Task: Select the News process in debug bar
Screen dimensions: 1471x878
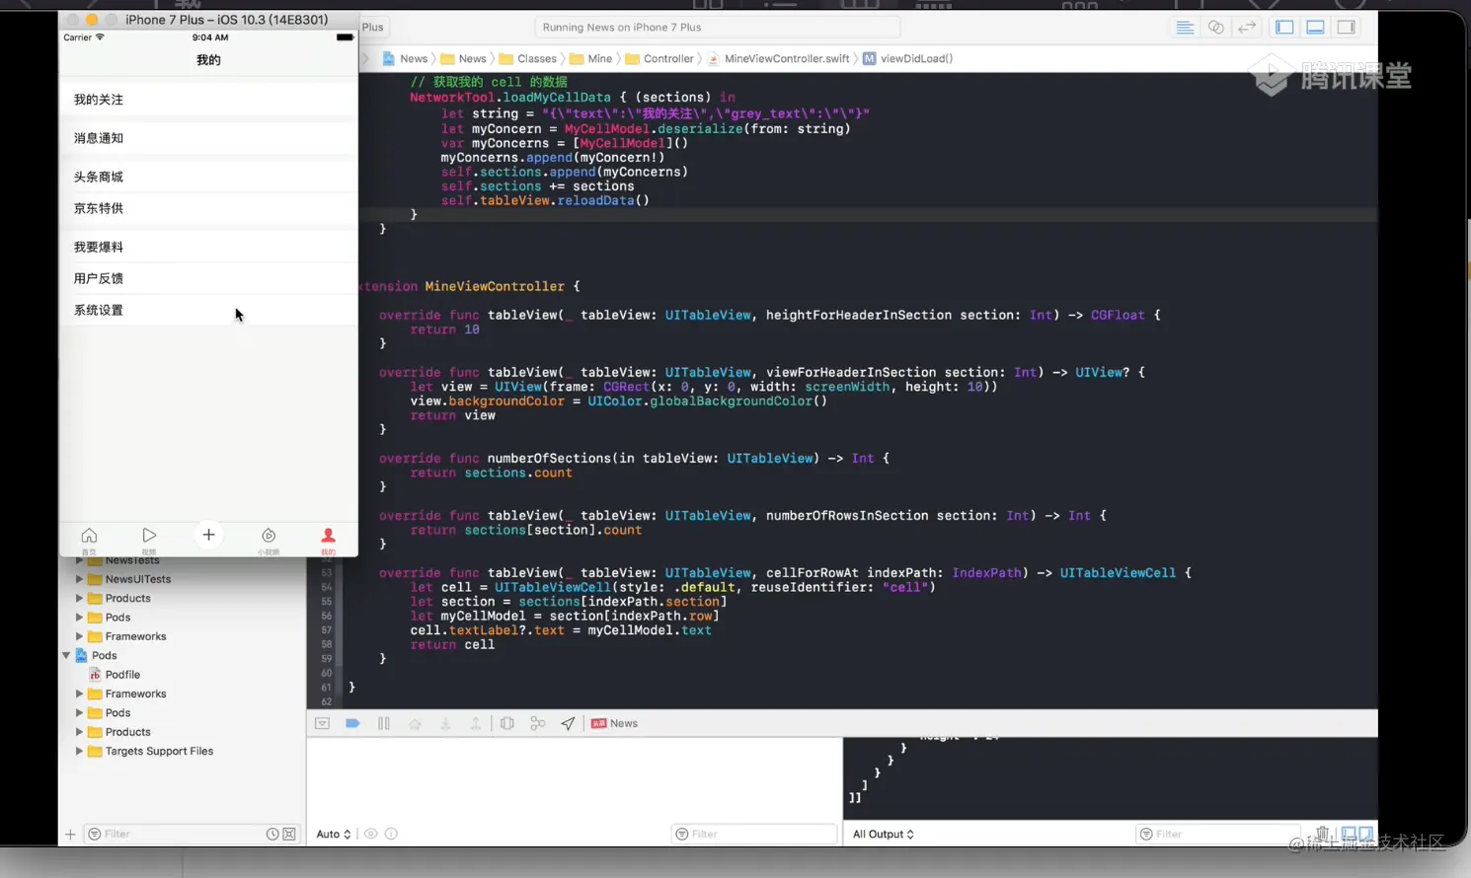Action: (615, 723)
